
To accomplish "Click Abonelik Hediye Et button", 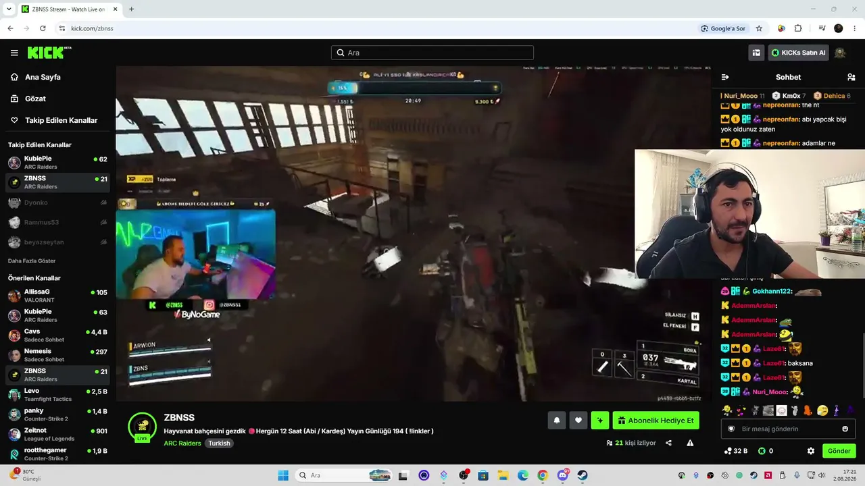I will coord(656,421).
